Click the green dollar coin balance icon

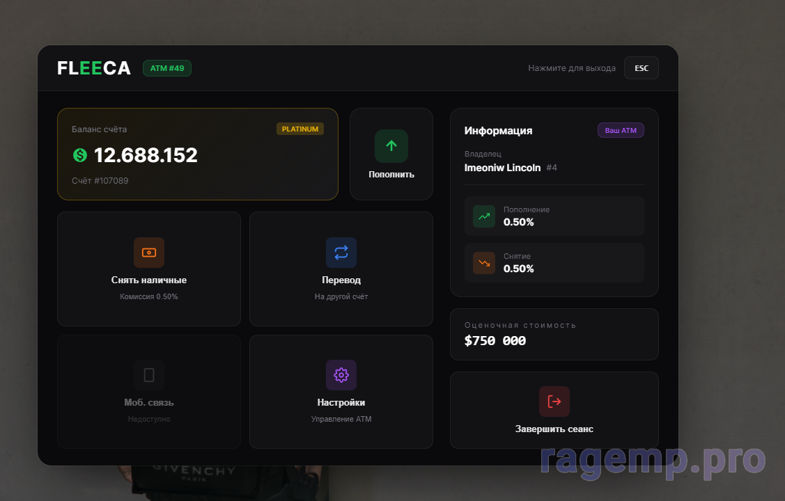point(80,155)
